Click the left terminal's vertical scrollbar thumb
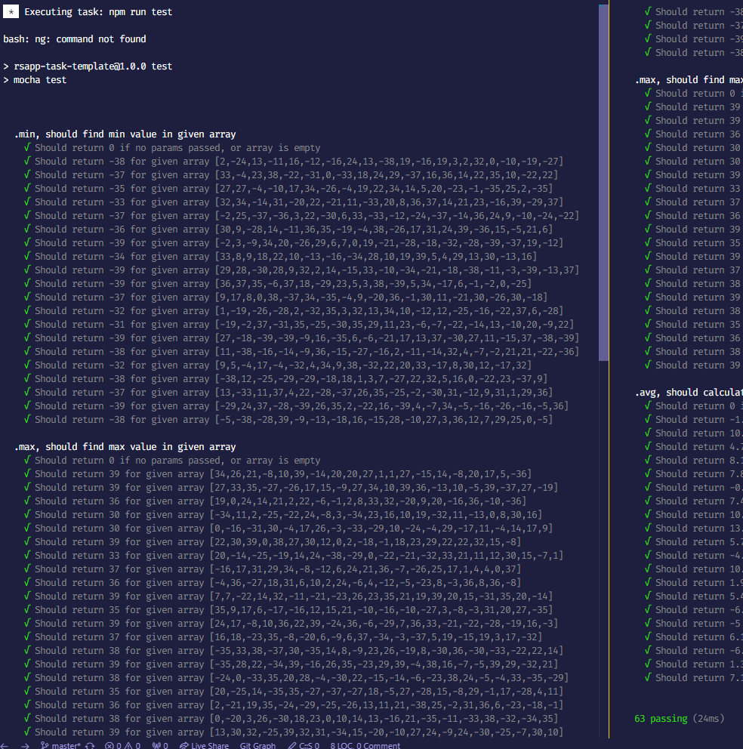This screenshot has height=749, width=743. click(x=603, y=183)
